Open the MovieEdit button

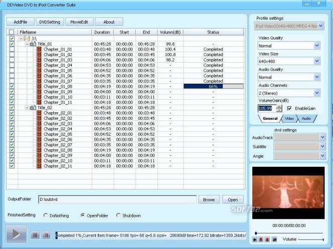pos(79,22)
